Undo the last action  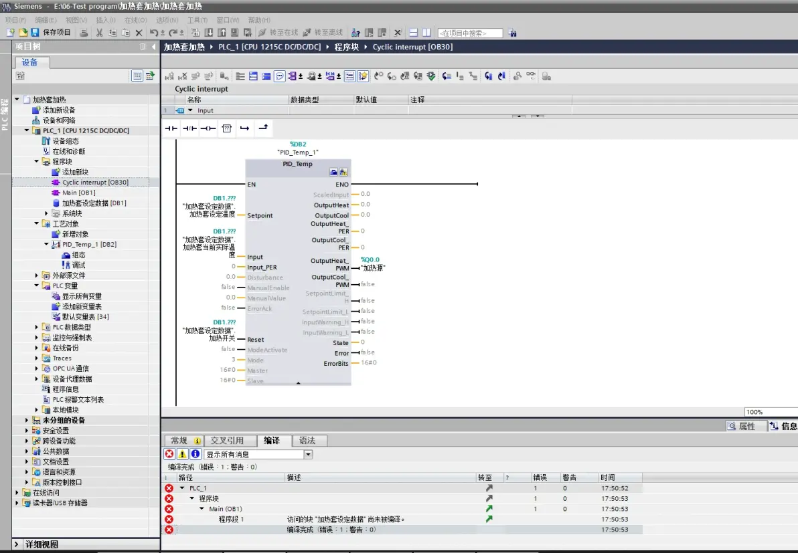pos(154,33)
